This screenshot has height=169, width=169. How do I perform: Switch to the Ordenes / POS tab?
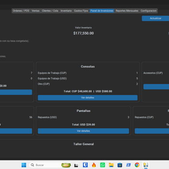pyautogui.click(x=21, y=11)
